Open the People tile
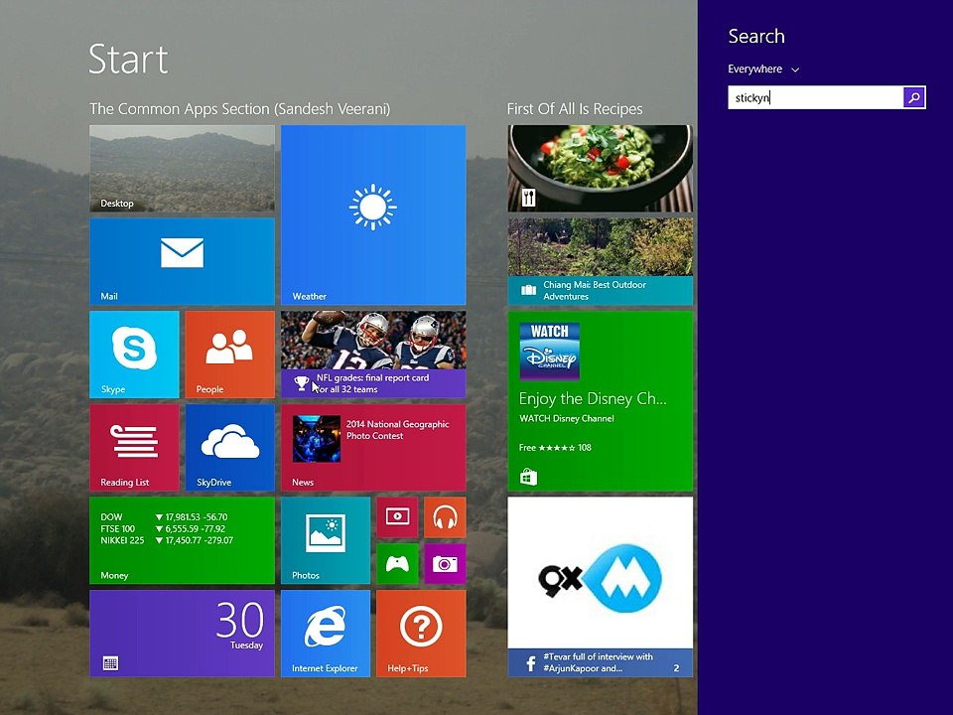953x715 pixels. (229, 355)
